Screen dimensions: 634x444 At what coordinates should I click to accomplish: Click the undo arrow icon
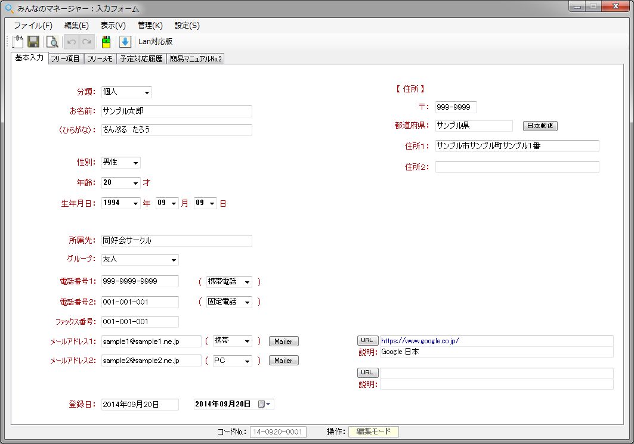tap(72, 42)
